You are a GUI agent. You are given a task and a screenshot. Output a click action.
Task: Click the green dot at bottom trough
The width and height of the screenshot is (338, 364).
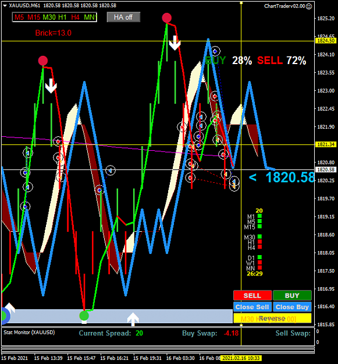tap(84, 316)
